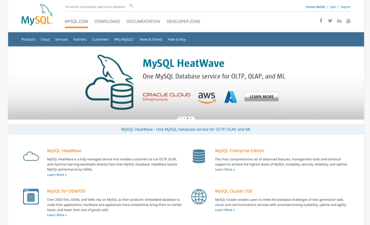This screenshot has width=370, height=225.
Task: Open the MySQL Twitter icon
Action: pos(330,21)
